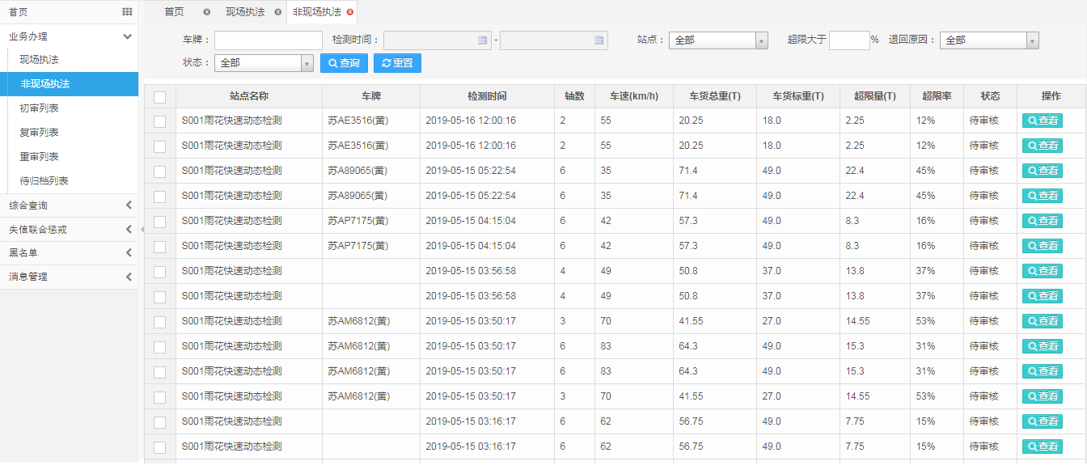Click the end 检测时间 date field
Image resolution: width=1087 pixels, height=474 pixels.
pyautogui.click(x=554, y=40)
